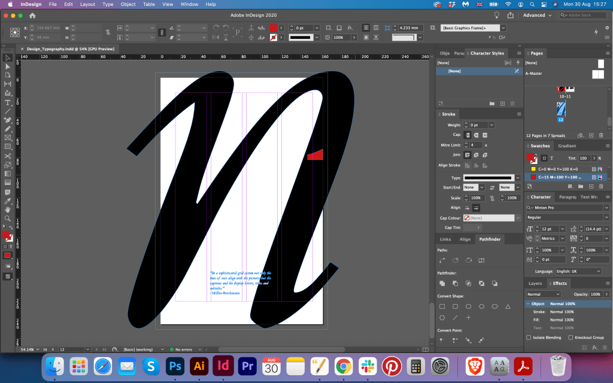
Task: Switch to the Layers panel tab
Action: coord(535,284)
